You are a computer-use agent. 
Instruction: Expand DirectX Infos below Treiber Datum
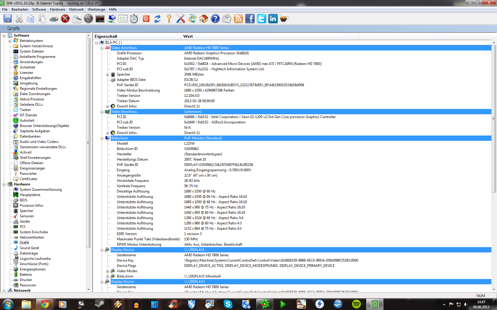pos(108,107)
